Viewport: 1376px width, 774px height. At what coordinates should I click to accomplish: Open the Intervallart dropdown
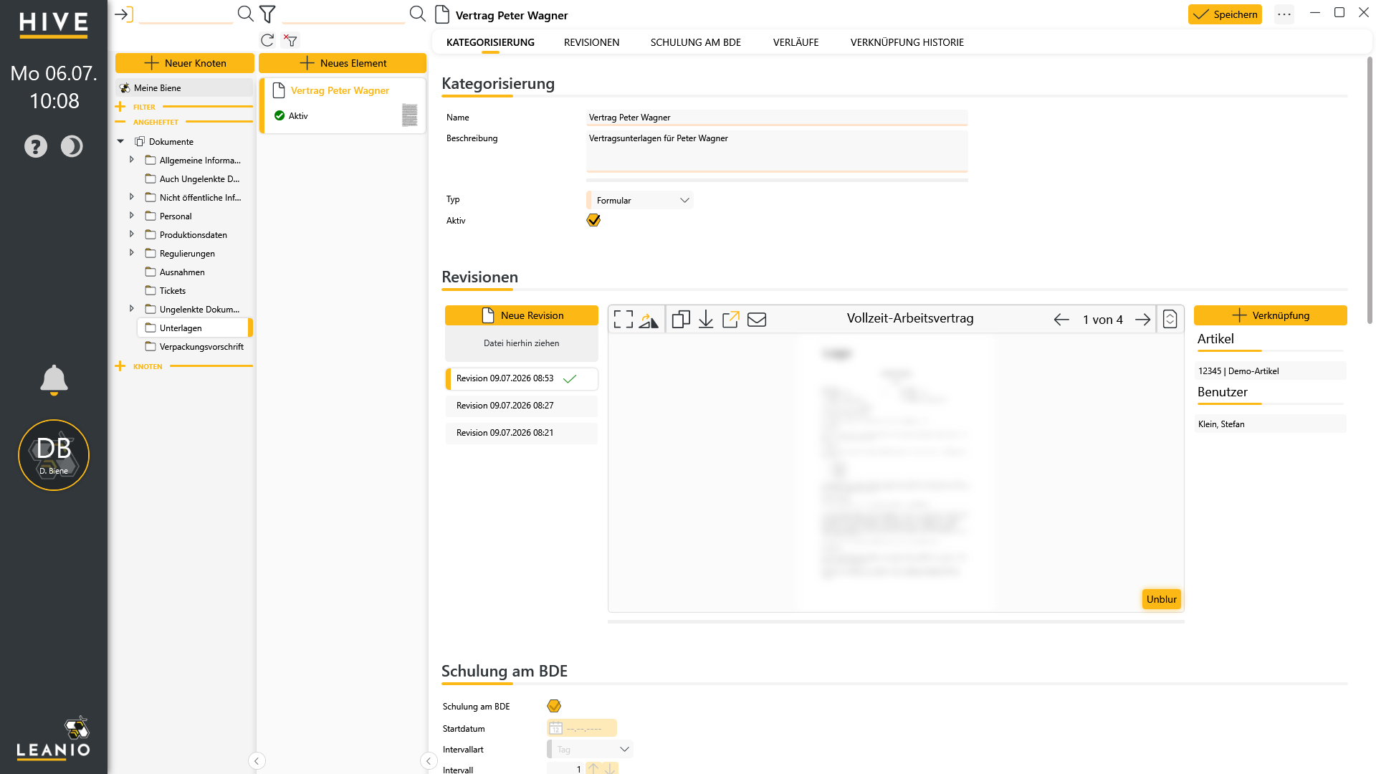point(590,750)
